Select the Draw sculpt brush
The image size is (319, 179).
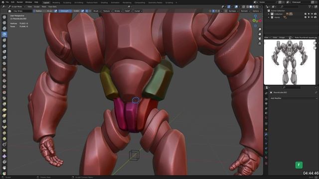click(x=4, y=17)
